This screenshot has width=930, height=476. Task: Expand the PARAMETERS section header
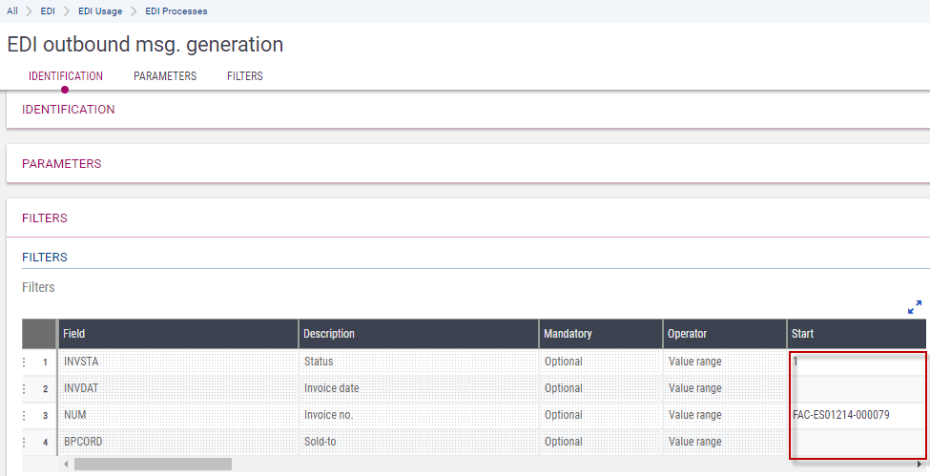pos(62,164)
